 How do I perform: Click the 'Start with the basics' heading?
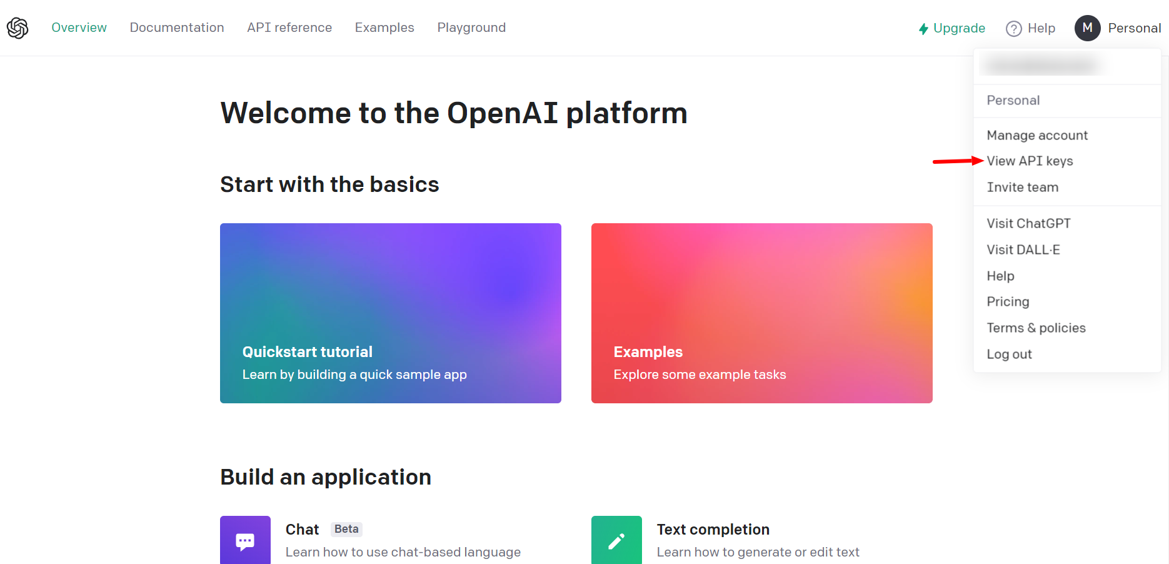click(329, 184)
